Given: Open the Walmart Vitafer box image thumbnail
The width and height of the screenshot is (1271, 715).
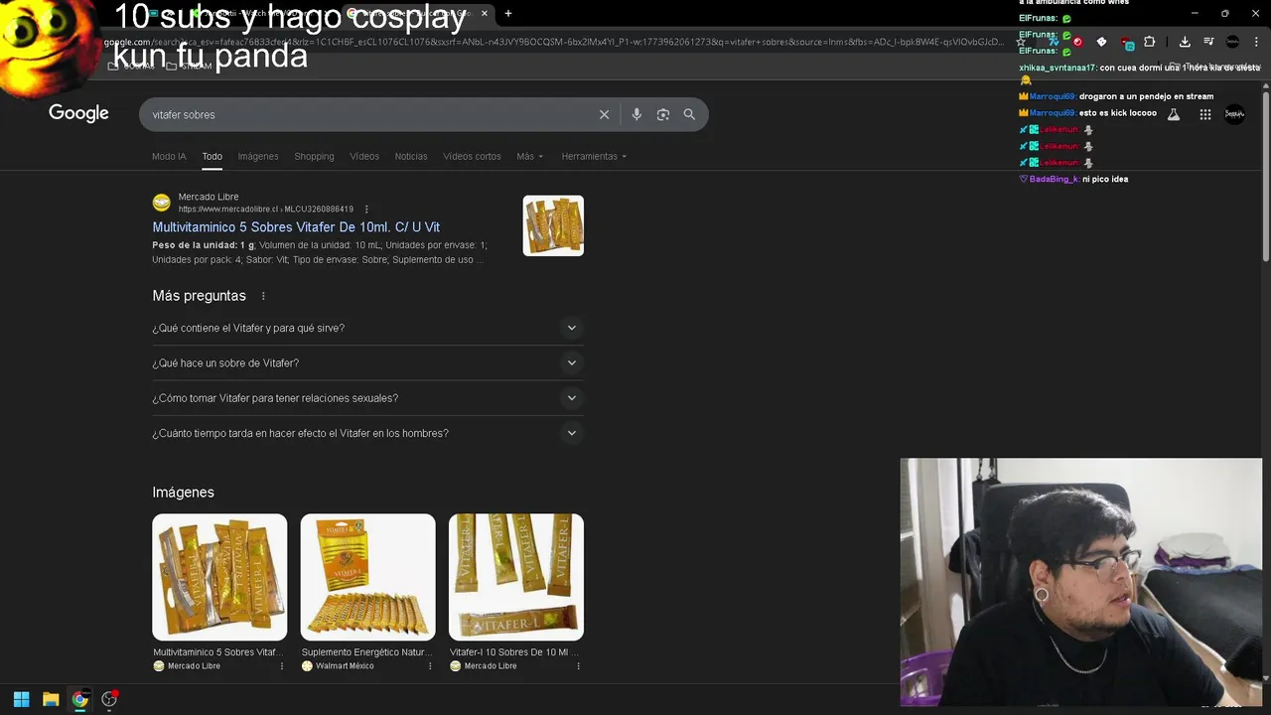Looking at the screenshot, I should pos(367,577).
